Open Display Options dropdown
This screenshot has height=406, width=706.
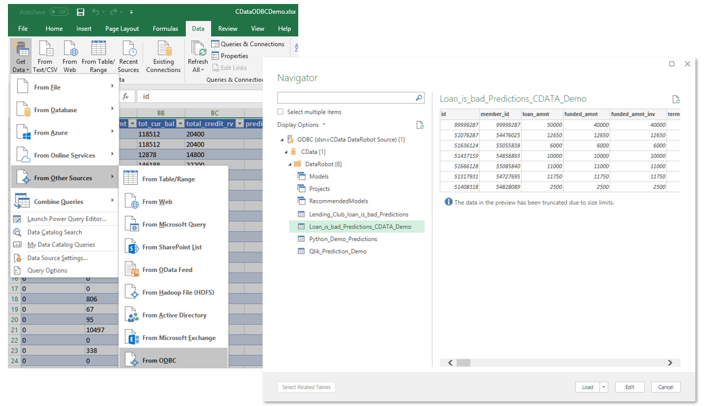click(x=302, y=125)
